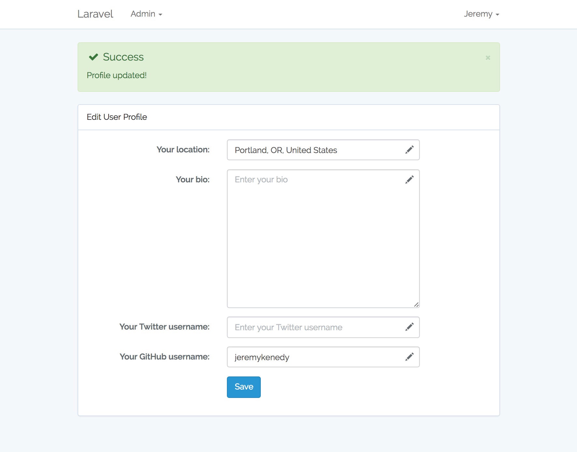Viewport: 577px width, 452px height.
Task: Click the pencil icon in the Twitter username field
Action: pos(409,327)
